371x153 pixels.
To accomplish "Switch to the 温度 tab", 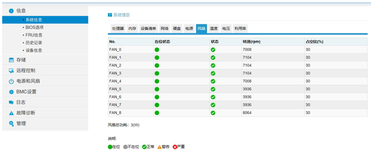I will tap(214, 29).
